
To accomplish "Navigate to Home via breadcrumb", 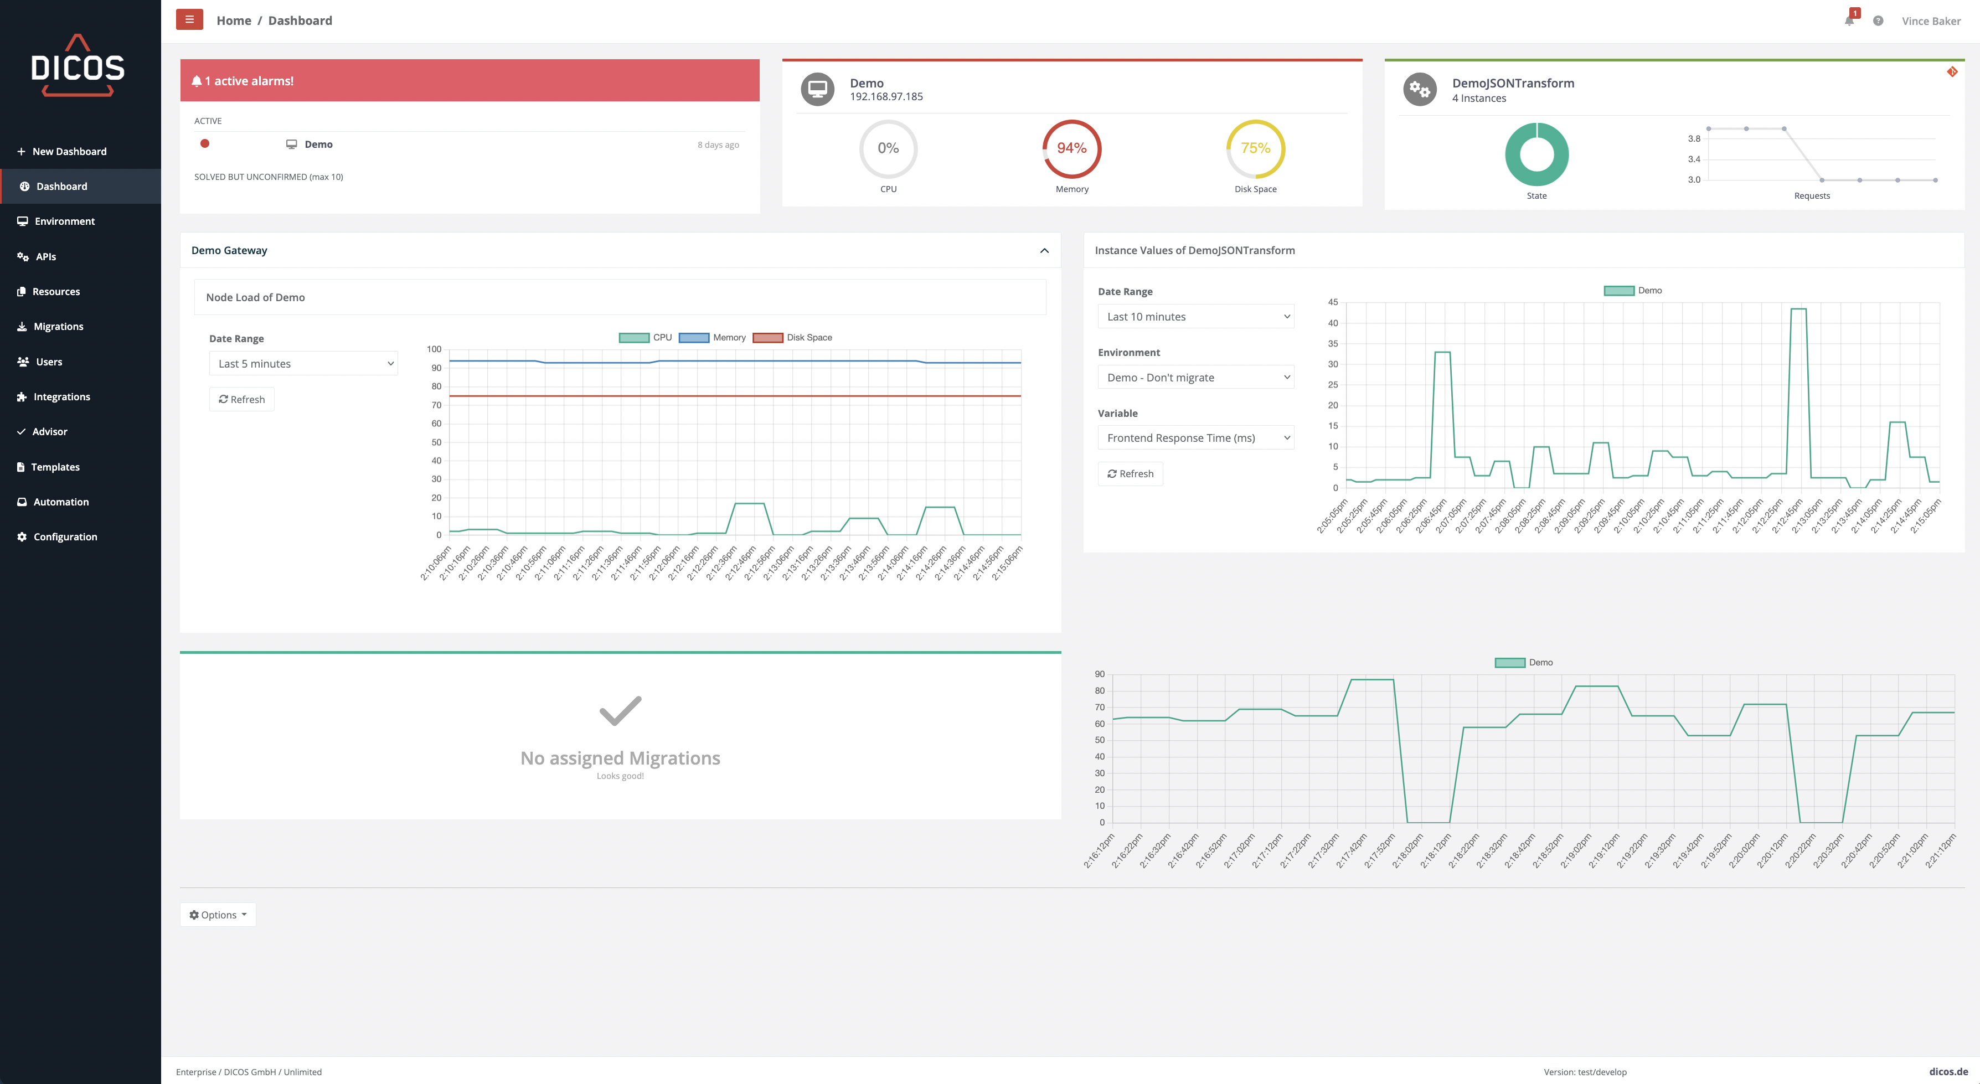I will (x=234, y=20).
